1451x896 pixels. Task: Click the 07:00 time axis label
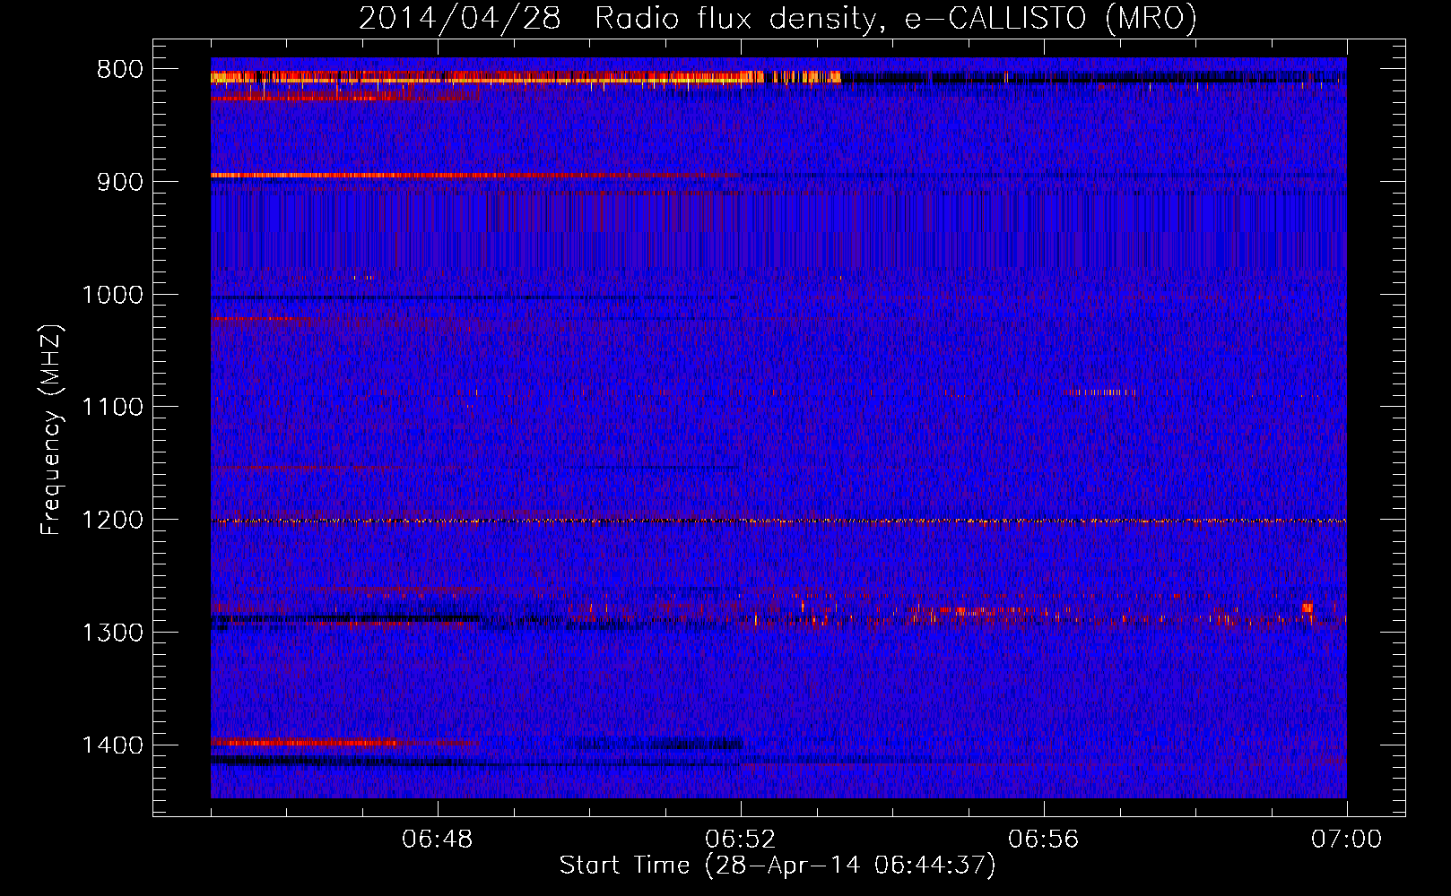point(1347,840)
